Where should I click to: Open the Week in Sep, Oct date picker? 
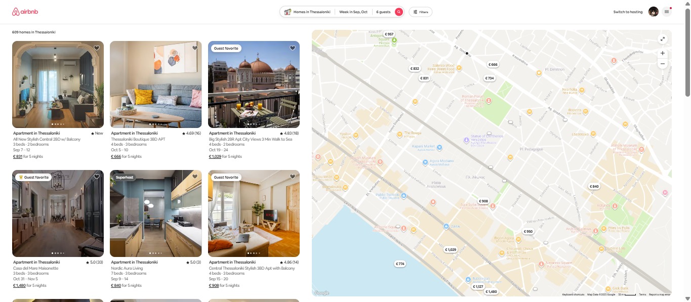(353, 12)
